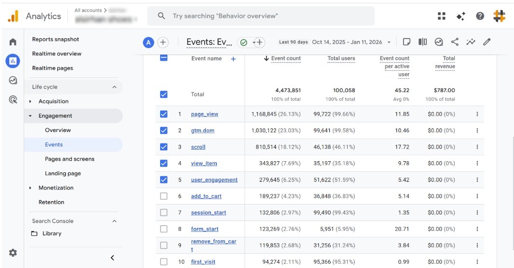Open the view_item event link
This screenshot has height=268, width=514.
click(x=204, y=164)
